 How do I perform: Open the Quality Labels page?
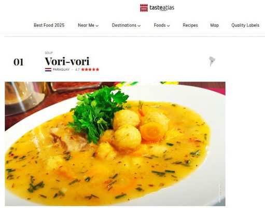coord(245,25)
